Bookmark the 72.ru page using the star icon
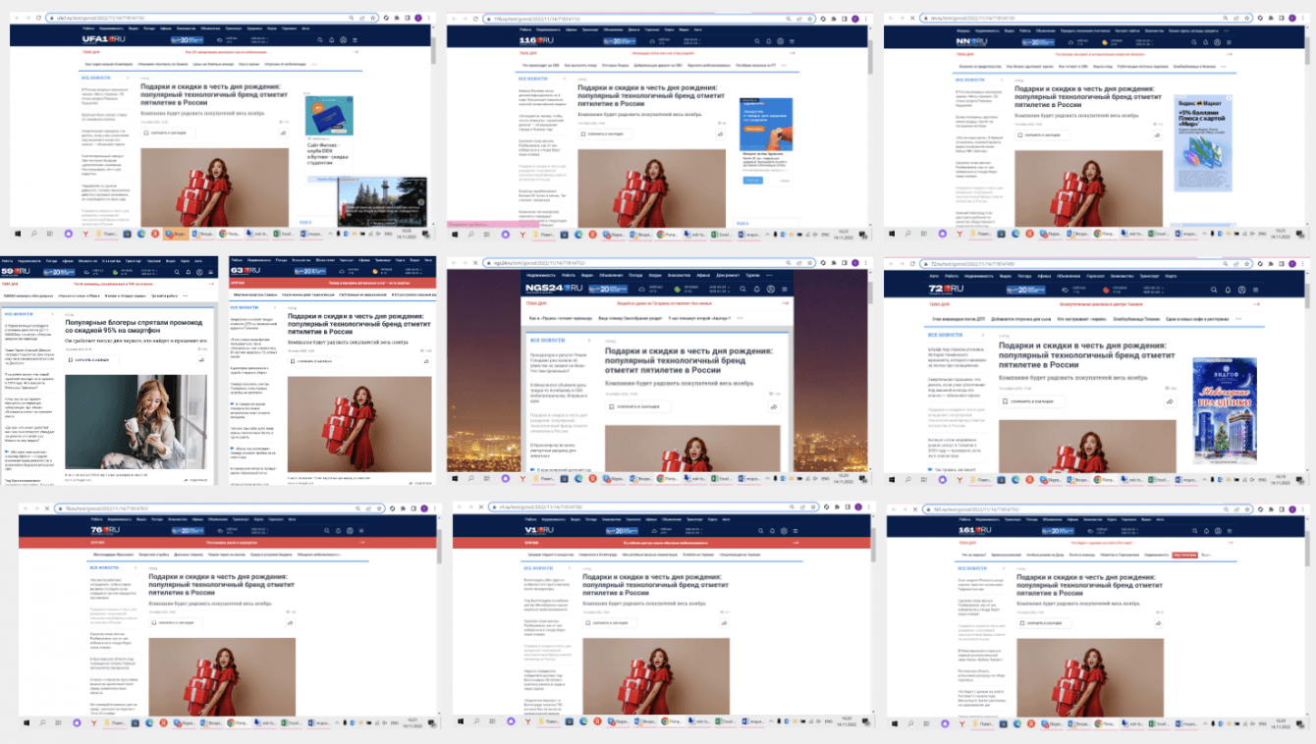1316x744 pixels. click(x=1245, y=264)
